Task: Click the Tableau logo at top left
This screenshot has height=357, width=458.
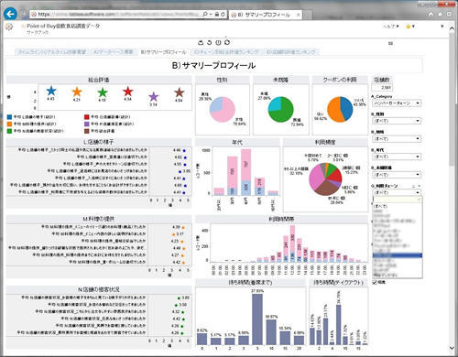Action: 9,27
